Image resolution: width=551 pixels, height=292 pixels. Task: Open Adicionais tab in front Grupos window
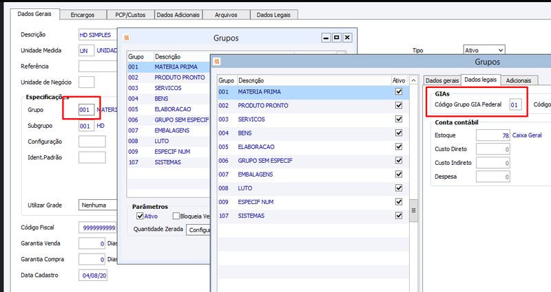[x=519, y=80]
